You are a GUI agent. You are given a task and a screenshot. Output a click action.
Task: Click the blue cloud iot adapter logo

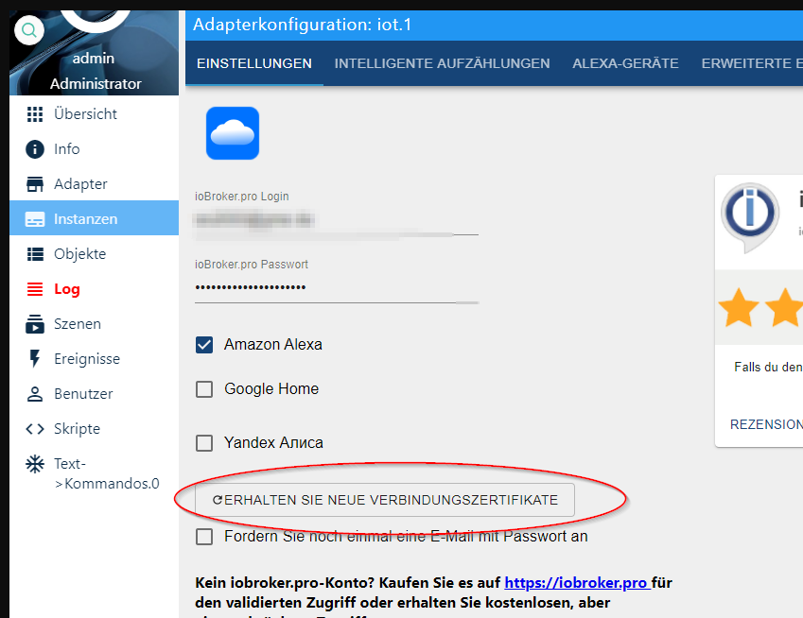coord(233,133)
